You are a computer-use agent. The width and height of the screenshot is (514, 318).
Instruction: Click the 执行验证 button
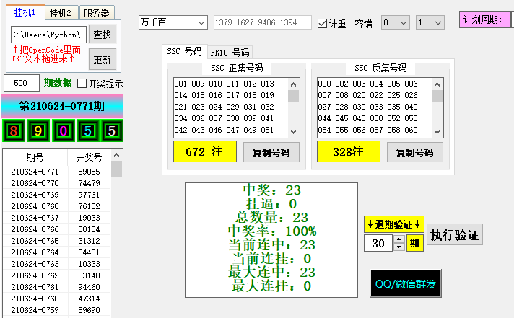click(x=455, y=235)
